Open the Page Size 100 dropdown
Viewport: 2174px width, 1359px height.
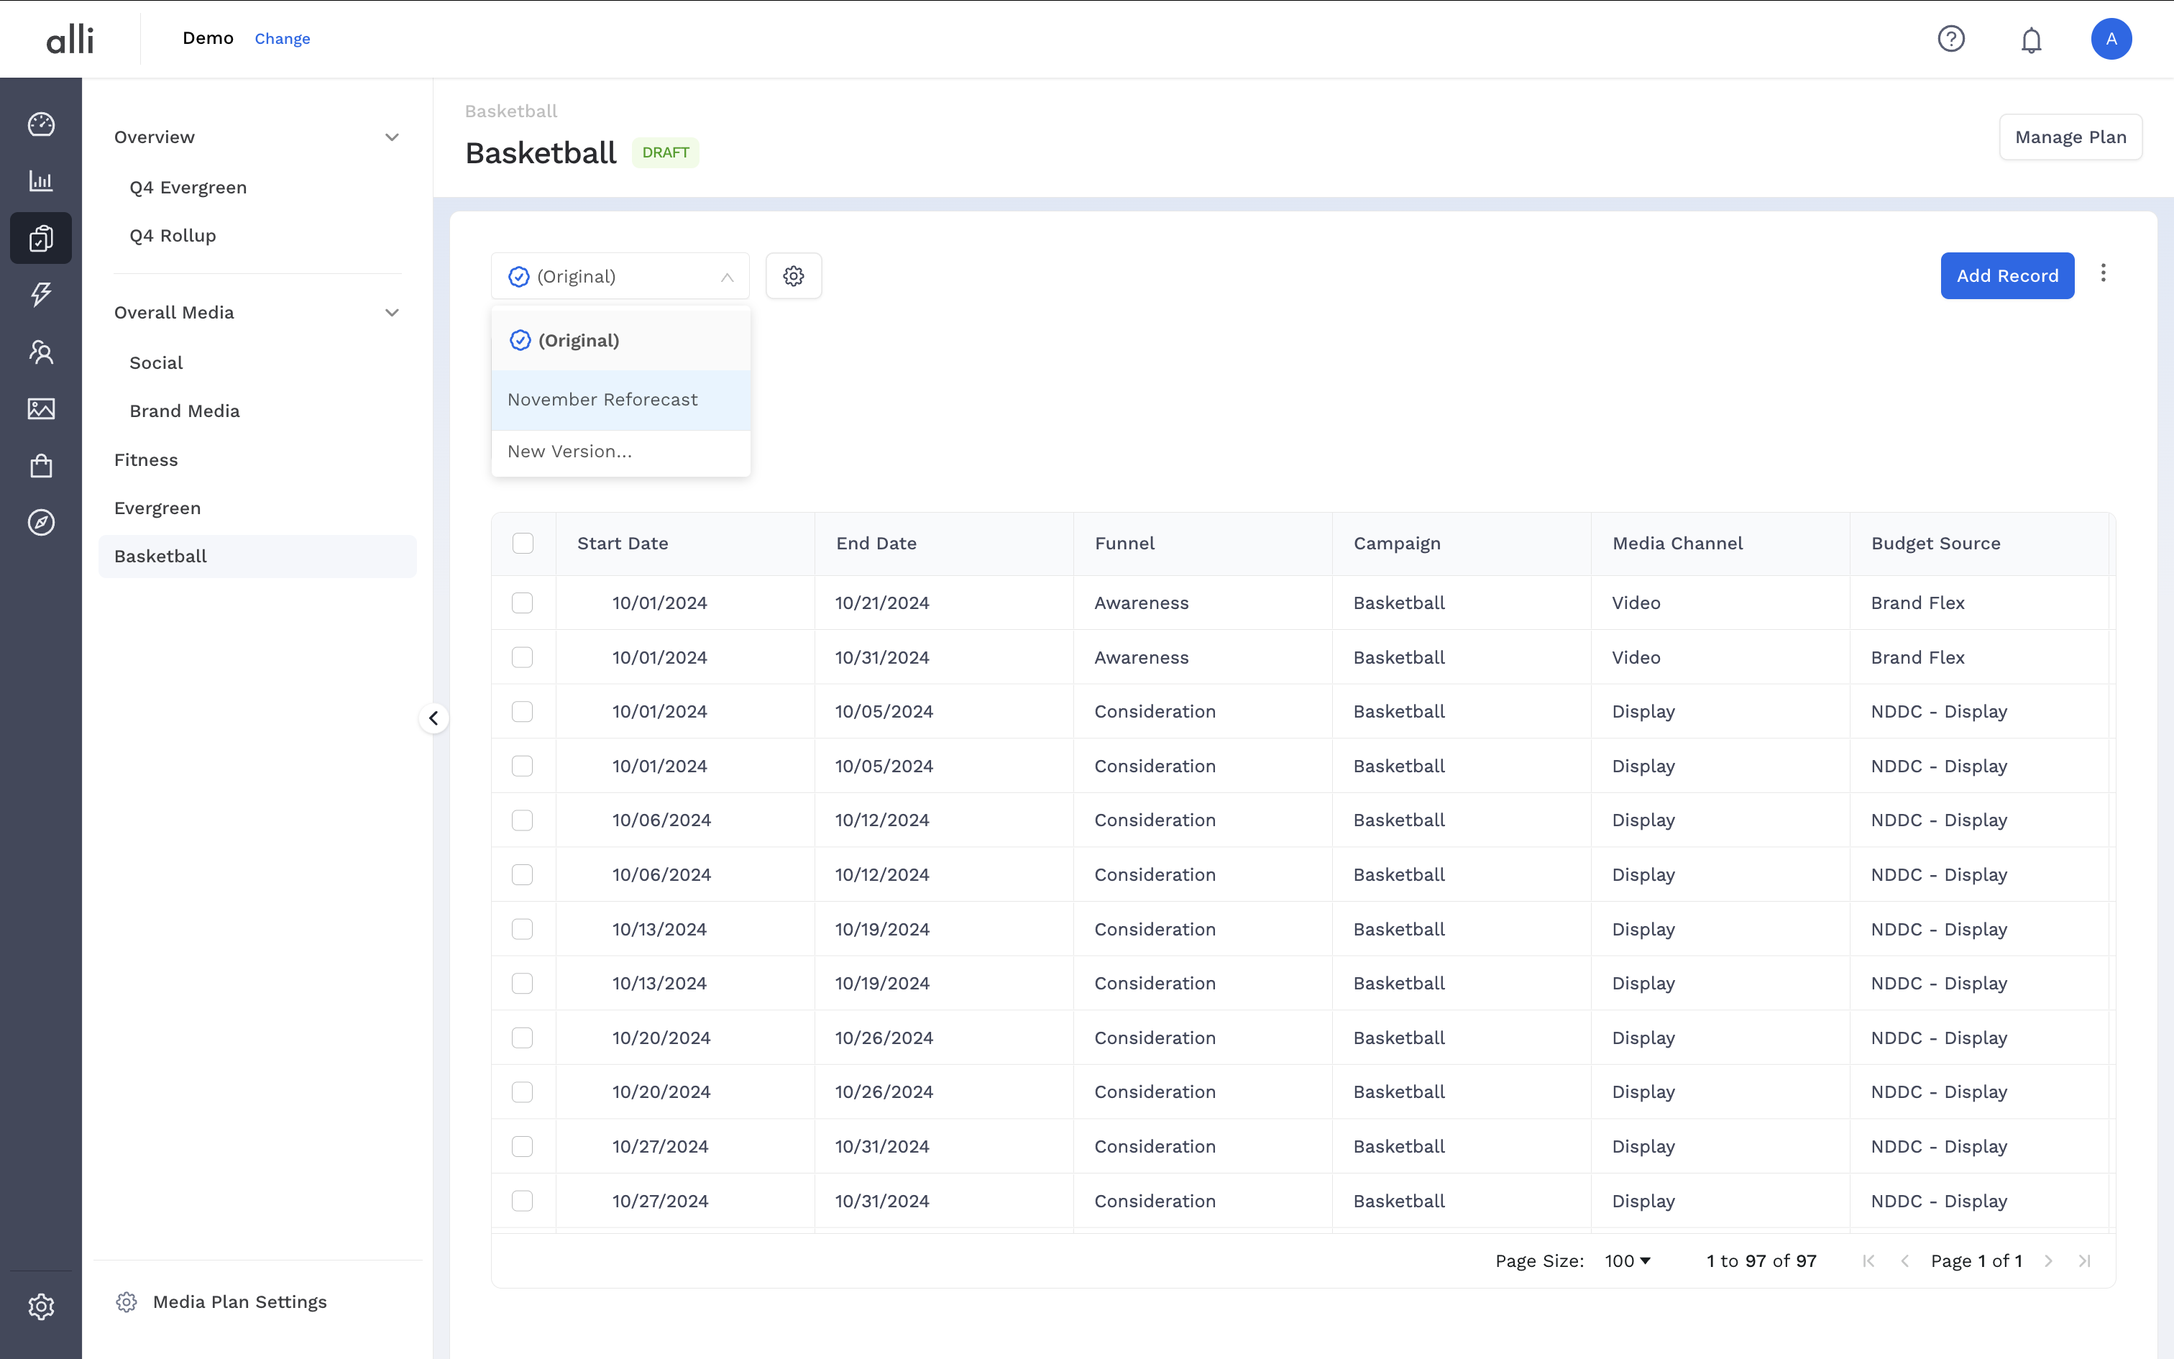pos(1627,1261)
